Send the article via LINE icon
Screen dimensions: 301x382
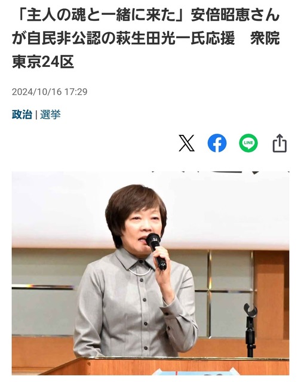coord(248,143)
